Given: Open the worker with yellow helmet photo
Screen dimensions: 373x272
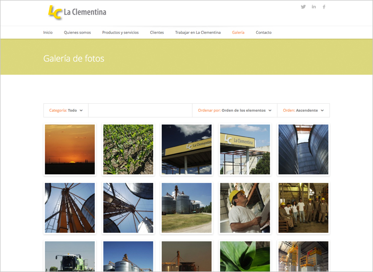Looking at the screenshot, I should coord(245,208).
